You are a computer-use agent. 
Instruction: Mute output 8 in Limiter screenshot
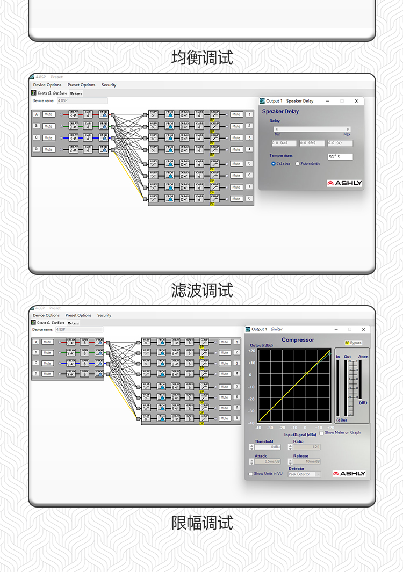[x=225, y=418]
